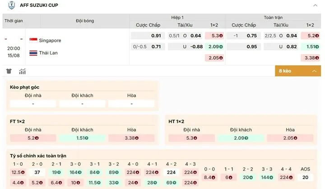
Task: Pick Hiệp 1 handicap 0/-0.5 odds 0.71
Action: [x=148, y=47]
